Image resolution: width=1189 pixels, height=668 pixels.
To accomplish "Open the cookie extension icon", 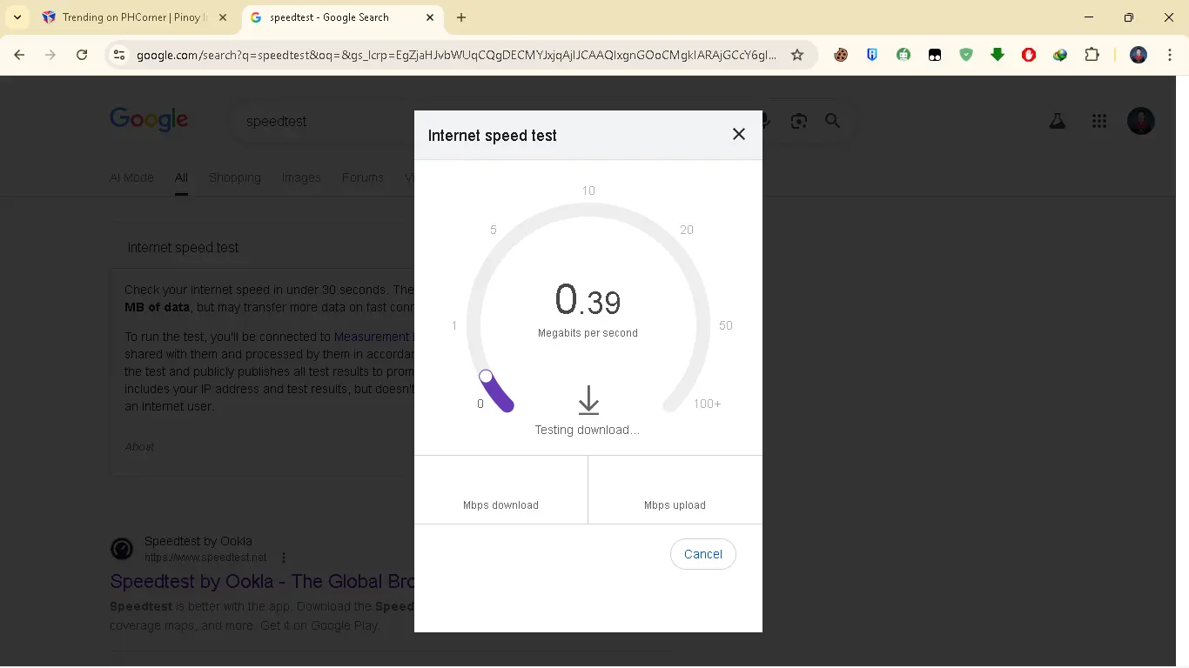I will [x=841, y=55].
